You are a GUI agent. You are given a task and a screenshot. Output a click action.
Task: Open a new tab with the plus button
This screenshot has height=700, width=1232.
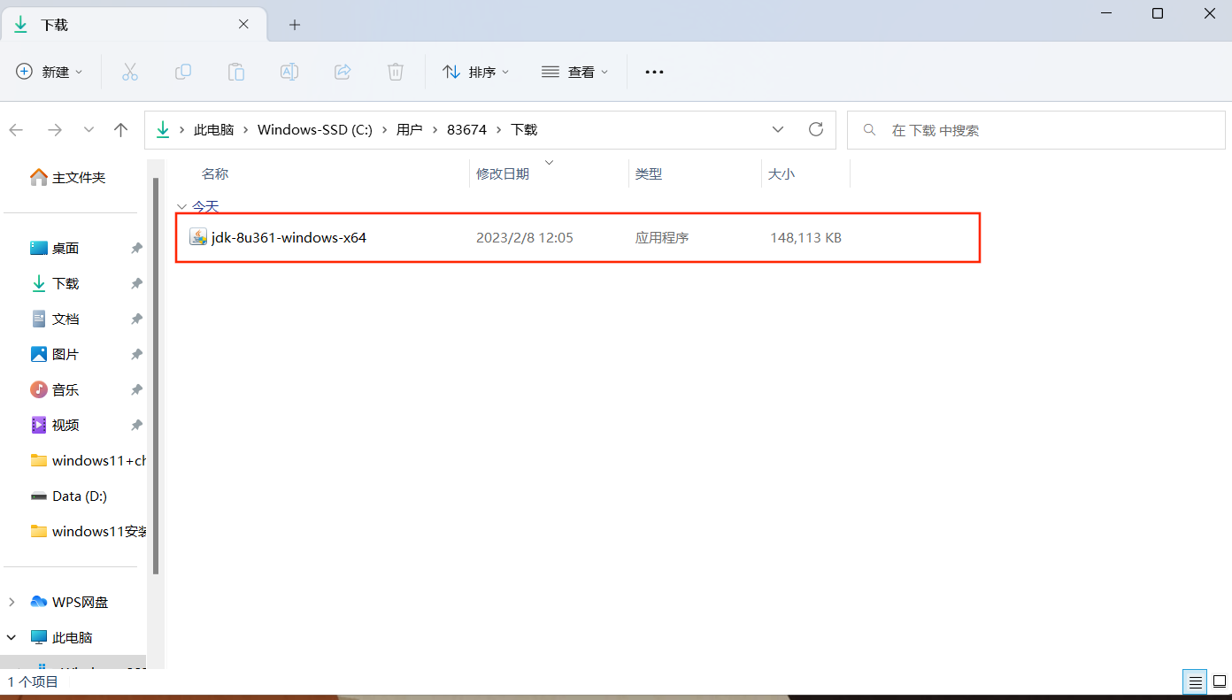click(294, 25)
